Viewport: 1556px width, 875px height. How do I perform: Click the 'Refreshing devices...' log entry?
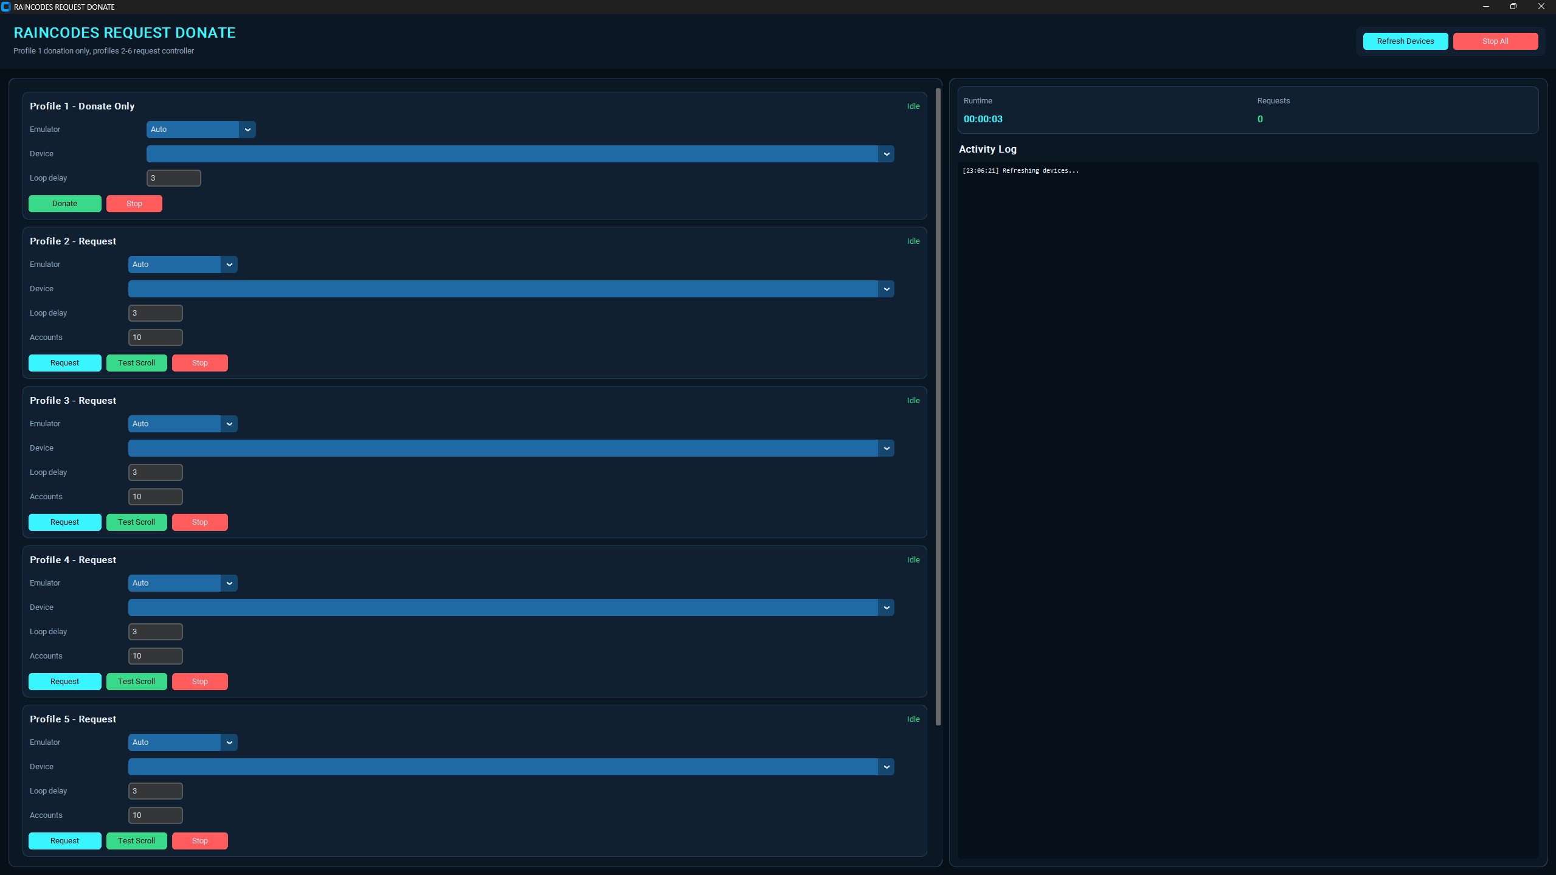tap(1021, 171)
